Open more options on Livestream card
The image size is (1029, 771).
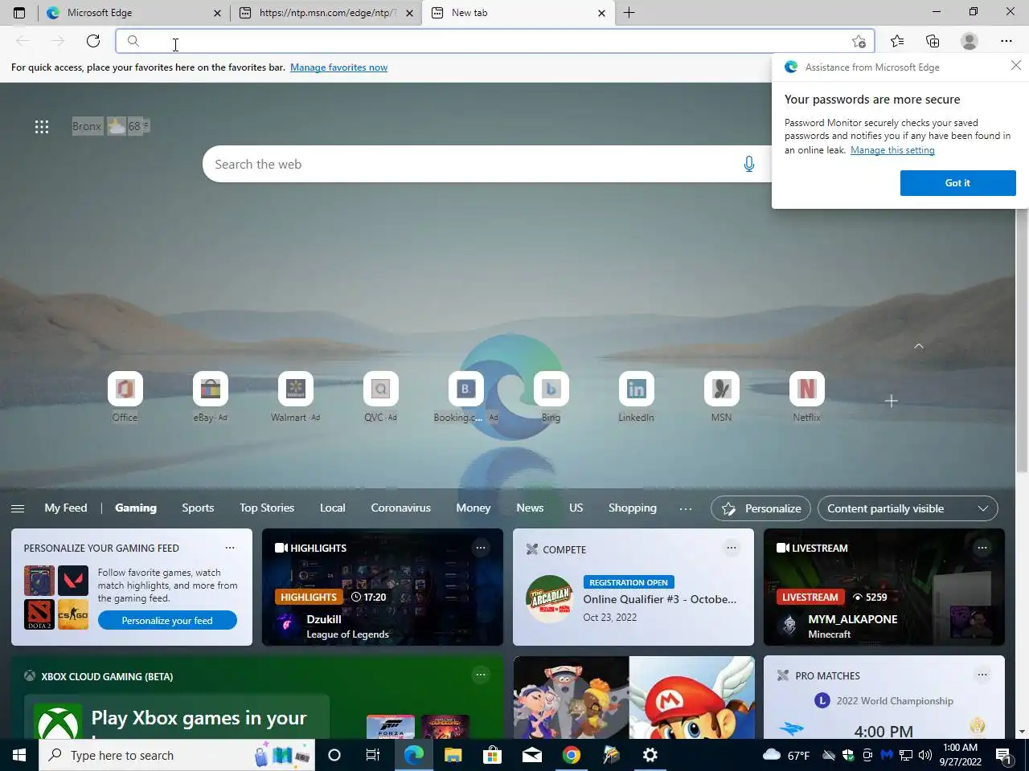(982, 548)
